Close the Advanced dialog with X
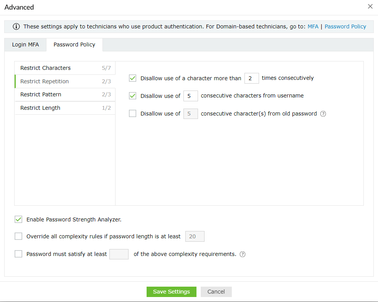This screenshot has width=378, height=302. pos(370,7)
